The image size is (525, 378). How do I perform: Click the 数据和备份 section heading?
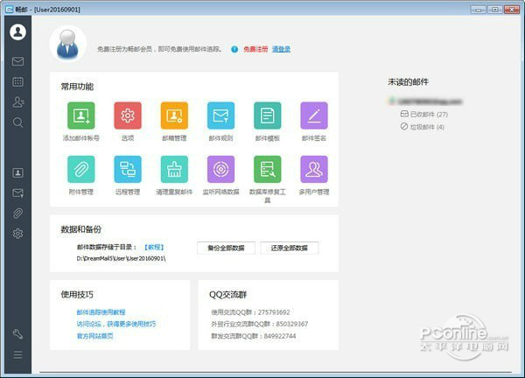pos(81,229)
